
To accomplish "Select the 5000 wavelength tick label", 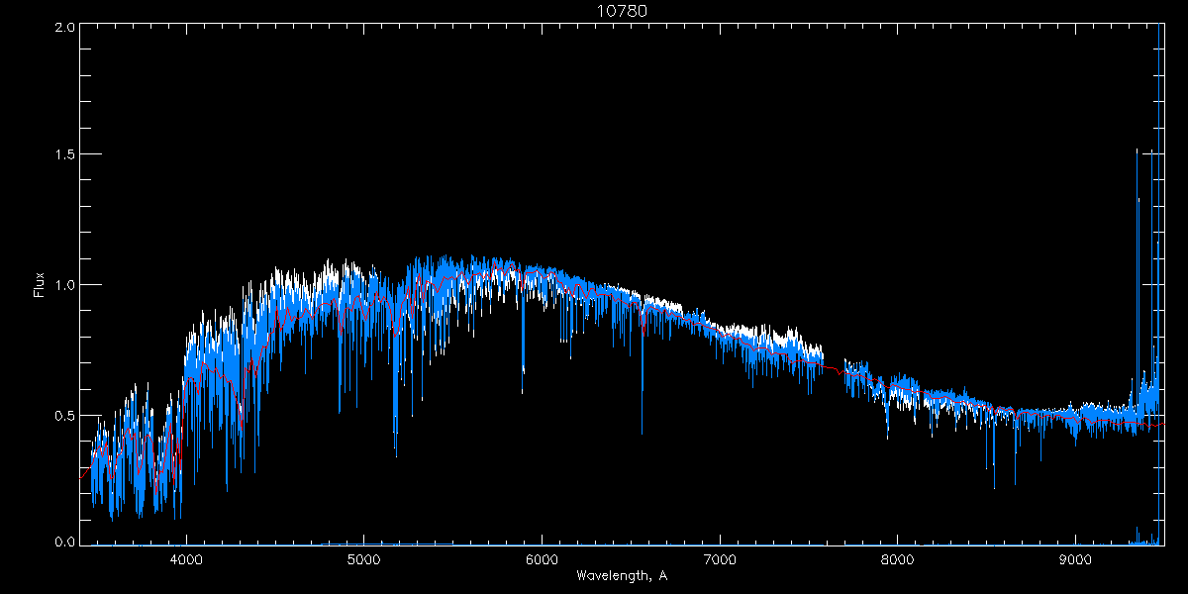I will [x=364, y=559].
